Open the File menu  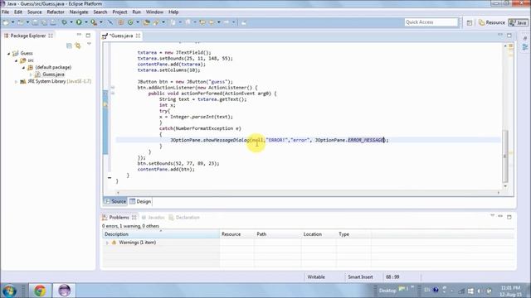(x=6, y=12)
